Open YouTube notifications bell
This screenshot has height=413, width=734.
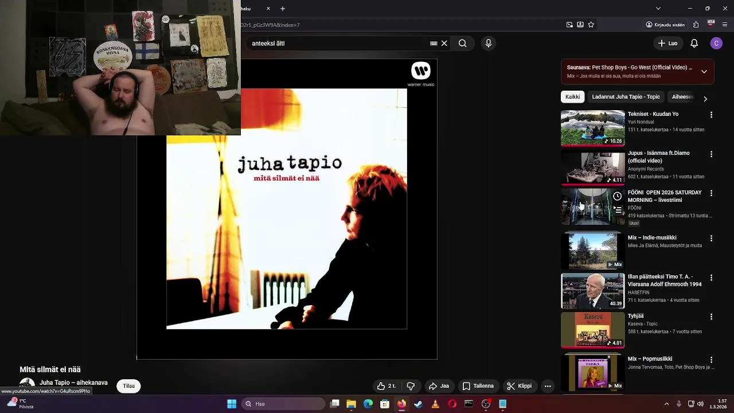(694, 43)
